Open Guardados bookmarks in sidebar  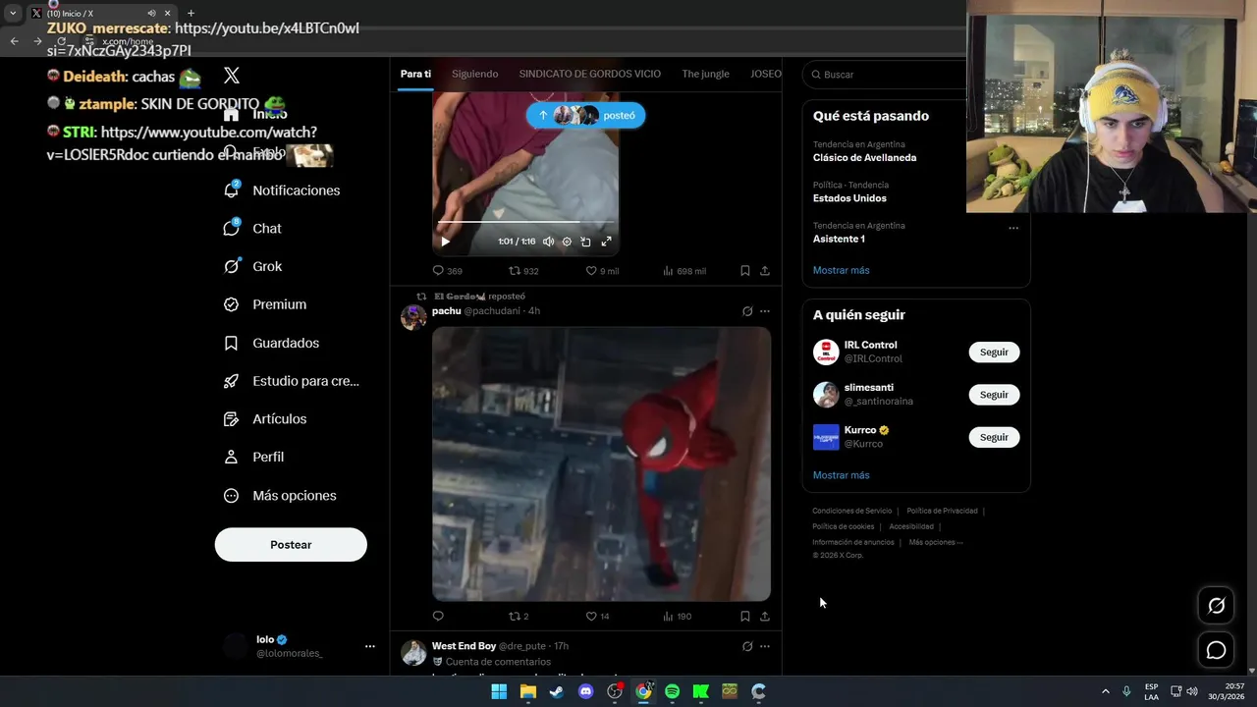click(271, 343)
